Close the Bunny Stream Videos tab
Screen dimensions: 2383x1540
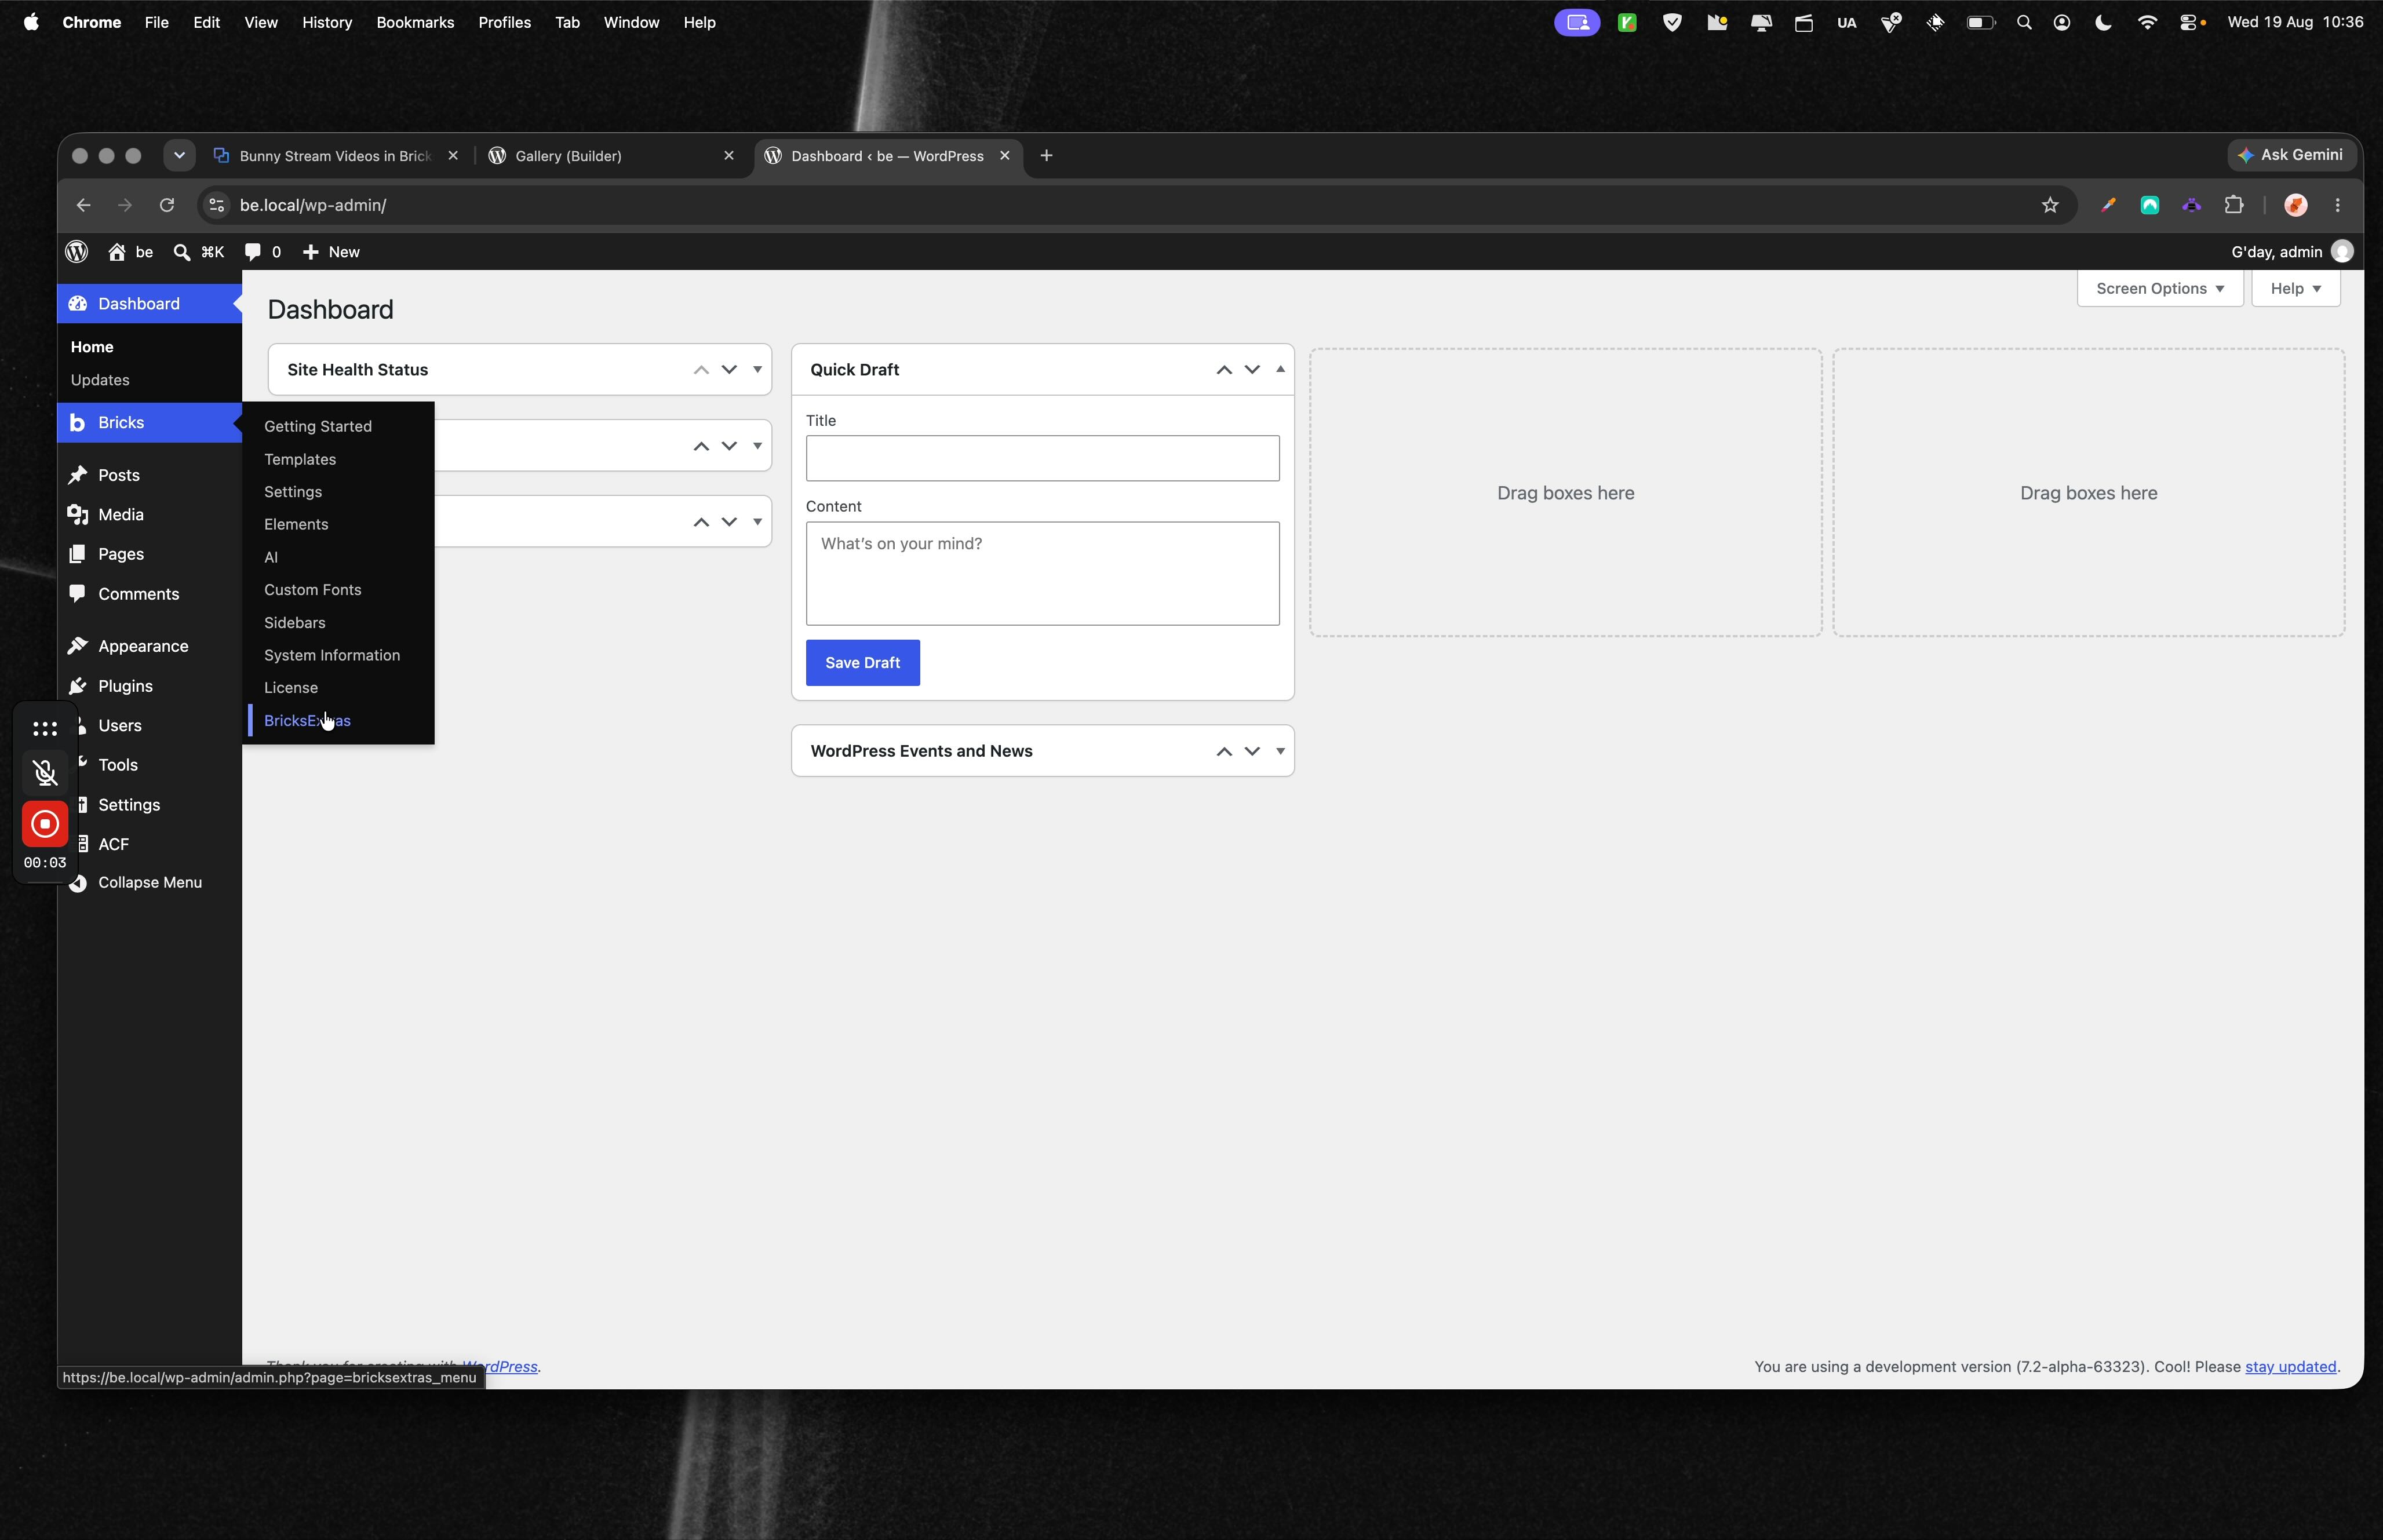(x=453, y=156)
